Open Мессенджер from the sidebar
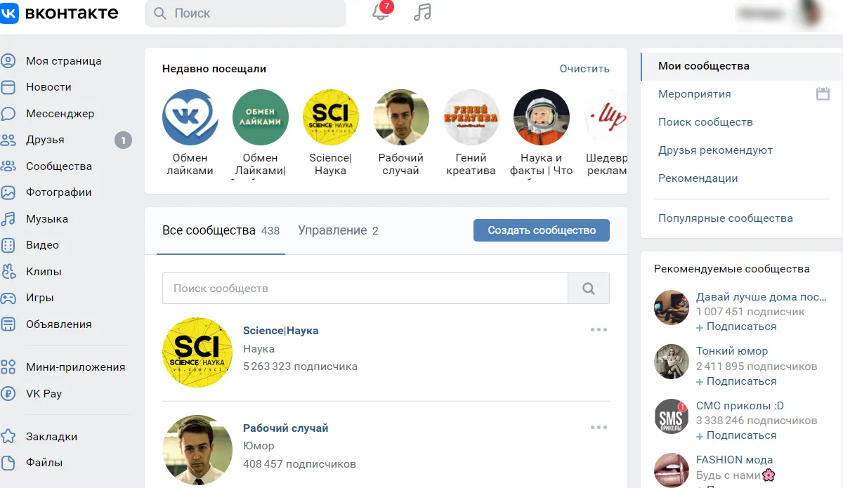This screenshot has width=843, height=488. (60, 114)
